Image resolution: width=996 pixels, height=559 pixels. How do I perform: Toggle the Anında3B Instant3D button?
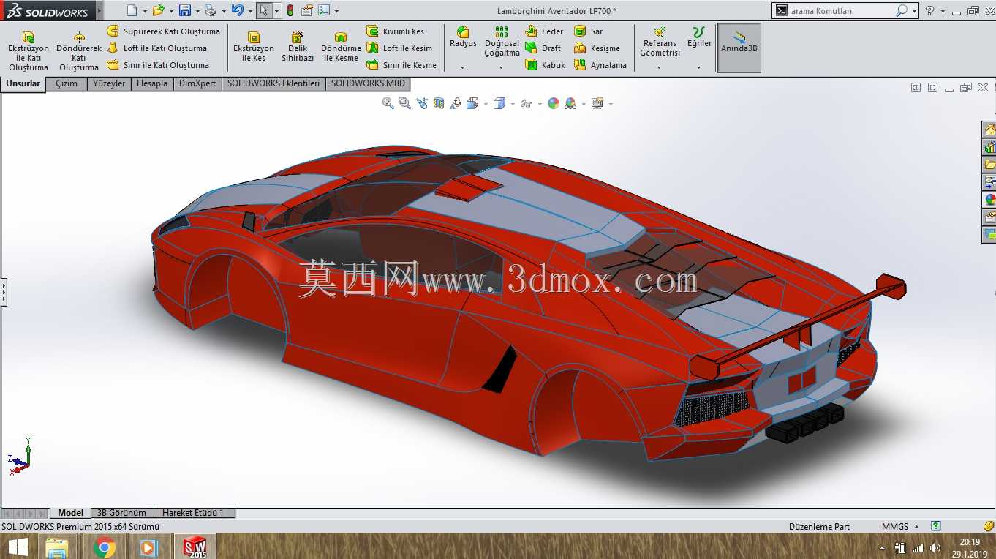pos(739,48)
